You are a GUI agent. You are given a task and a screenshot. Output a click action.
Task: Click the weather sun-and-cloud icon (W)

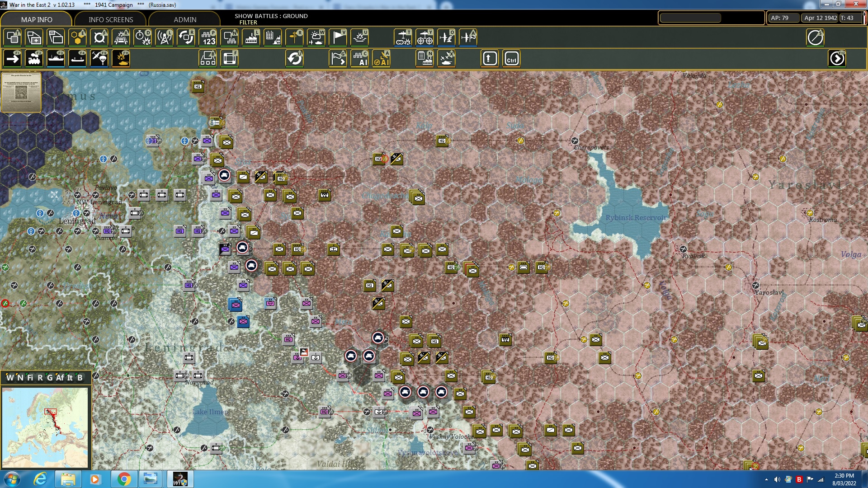point(316,38)
